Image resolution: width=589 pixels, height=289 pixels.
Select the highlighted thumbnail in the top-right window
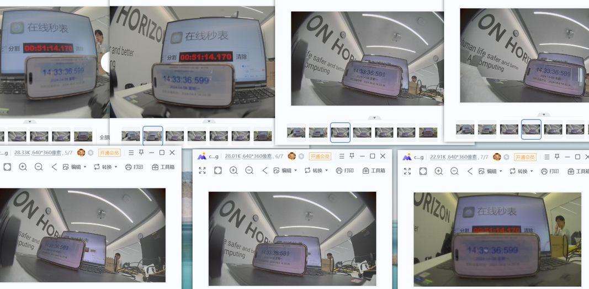[x=531, y=129]
